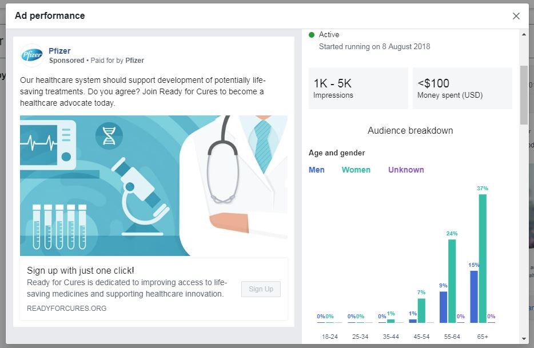Click the 55-64 axis label
The image size is (534, 348).
(452, 337)
